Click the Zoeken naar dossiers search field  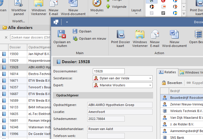pos(30,37)
